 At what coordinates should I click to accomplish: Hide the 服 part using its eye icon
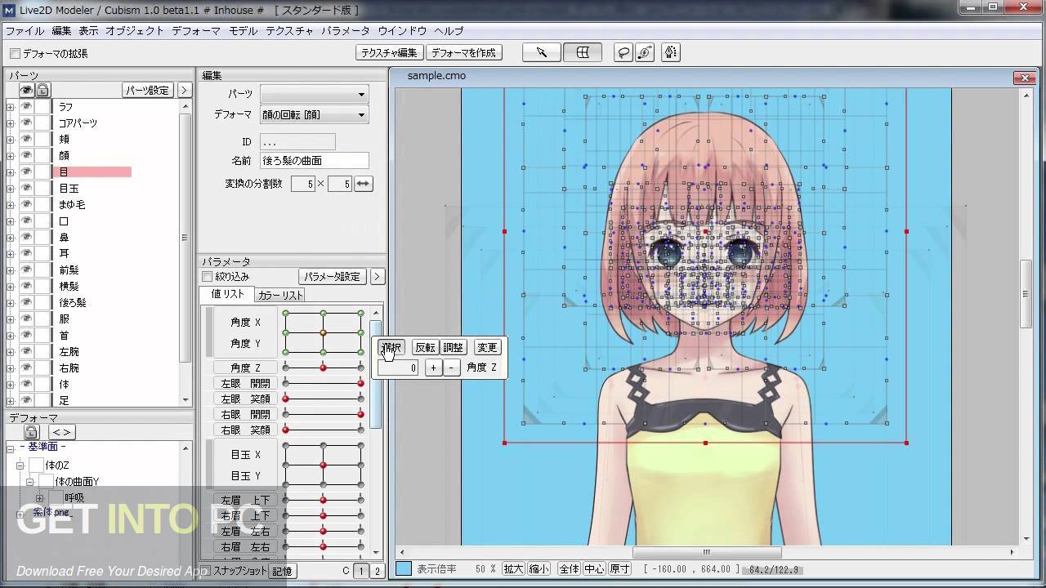pyautogui.click(x=26, y=318)
